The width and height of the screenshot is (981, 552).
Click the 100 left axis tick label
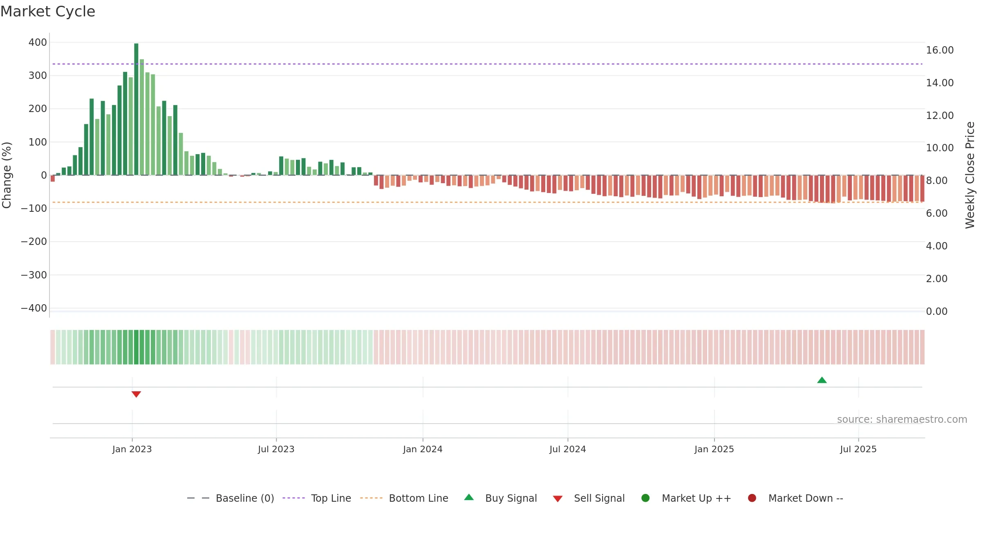pos(38,142)
